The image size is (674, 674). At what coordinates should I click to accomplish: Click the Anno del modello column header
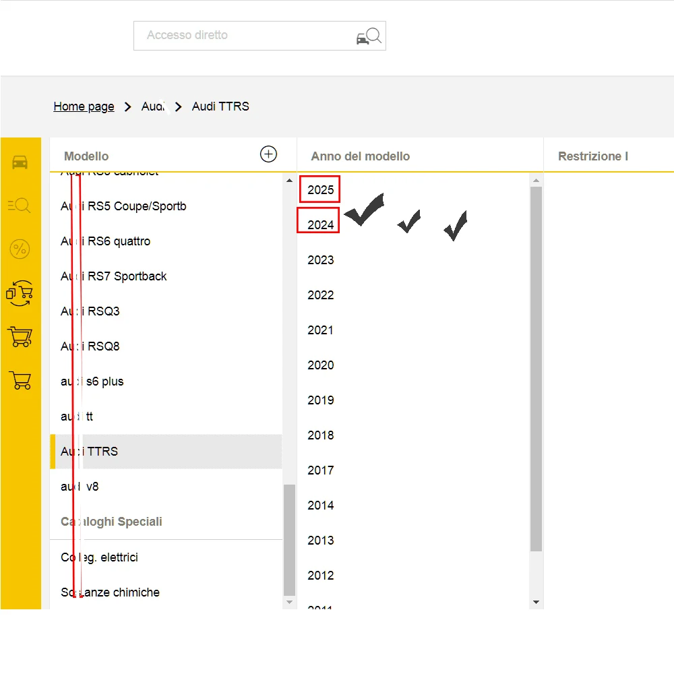tap(360, 156)
